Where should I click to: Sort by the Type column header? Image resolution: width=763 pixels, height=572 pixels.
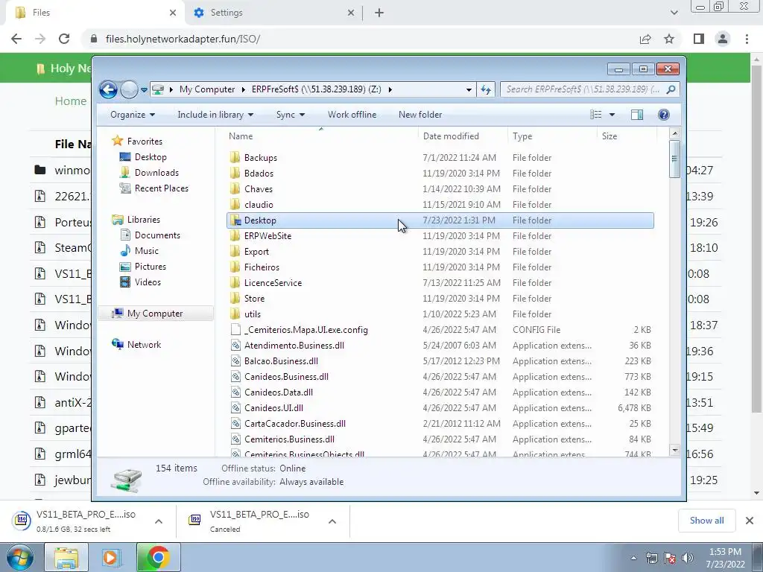click(552, 137)
